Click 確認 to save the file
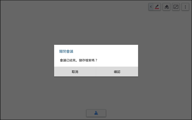The height and width of the screenshot is (120, 192). pos(117,72)
